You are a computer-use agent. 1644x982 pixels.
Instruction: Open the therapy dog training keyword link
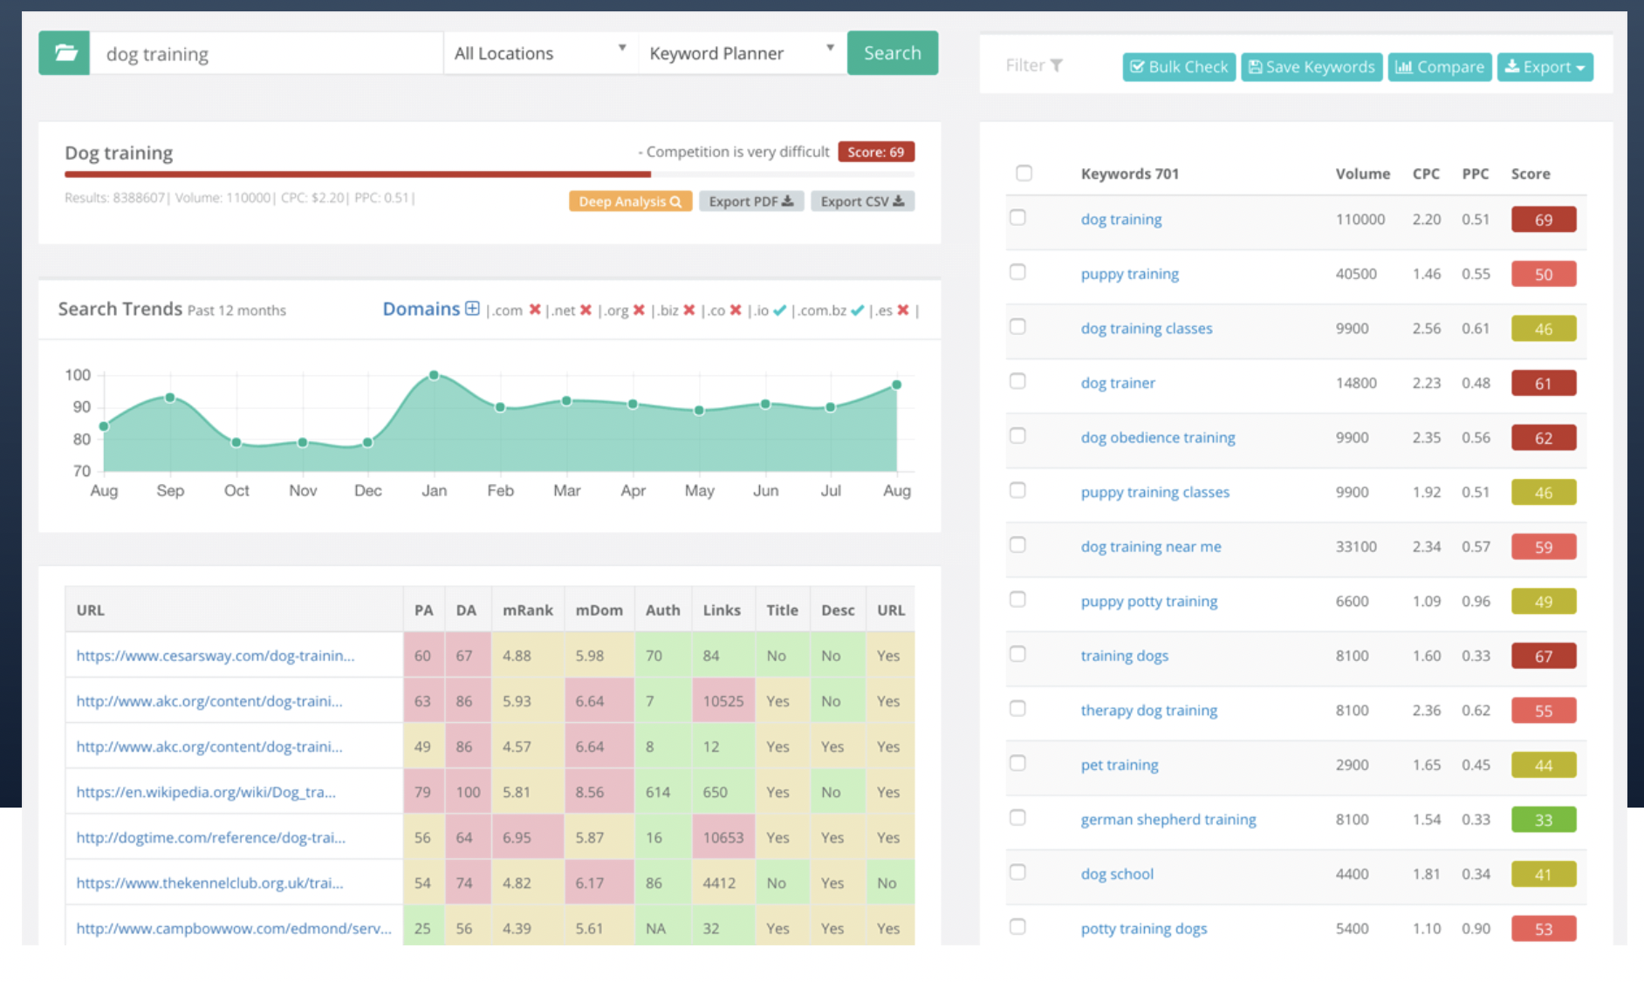[x=1148, y=710]
